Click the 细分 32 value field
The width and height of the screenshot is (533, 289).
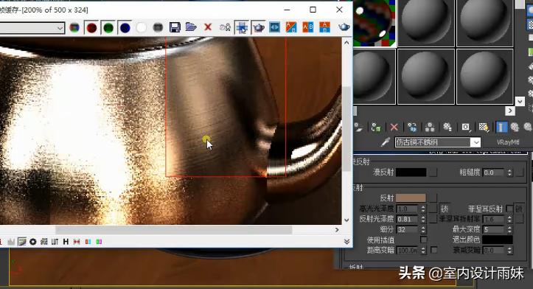click(x=407, y=229)
